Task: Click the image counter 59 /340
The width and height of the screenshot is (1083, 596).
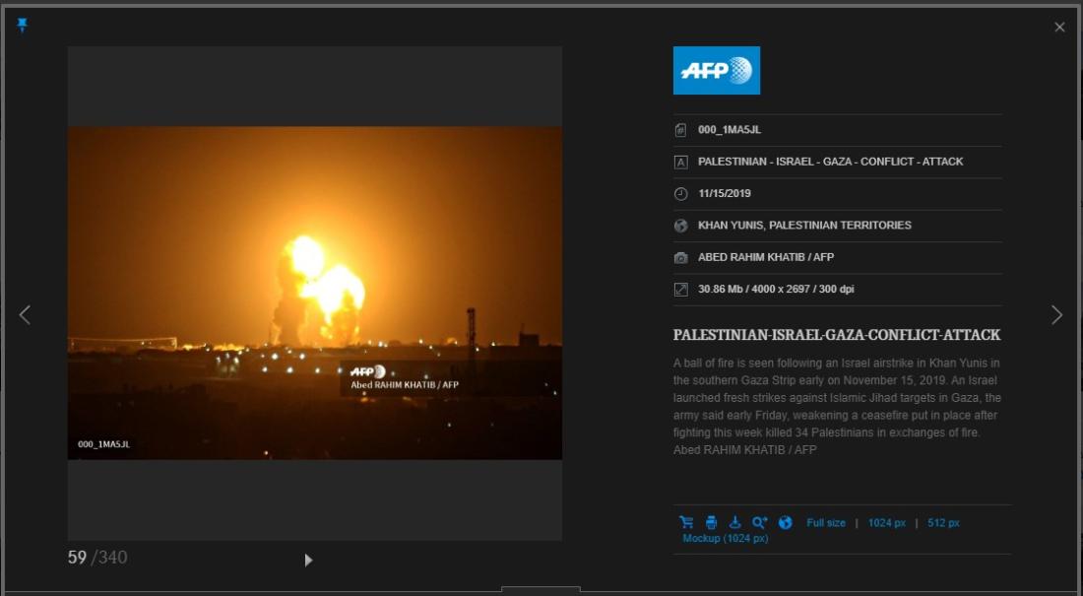Action: [97, 558]
